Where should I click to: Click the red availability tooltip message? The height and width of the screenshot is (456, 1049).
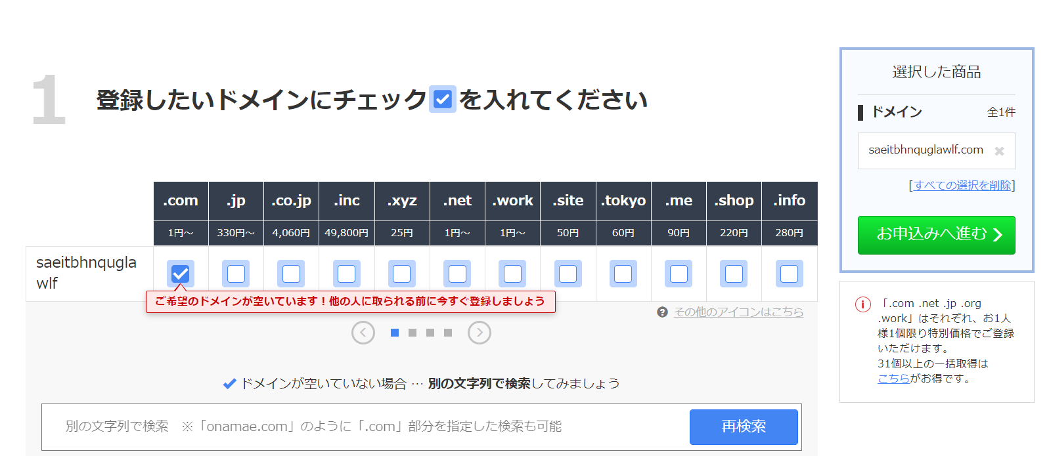tap(350, 302)
